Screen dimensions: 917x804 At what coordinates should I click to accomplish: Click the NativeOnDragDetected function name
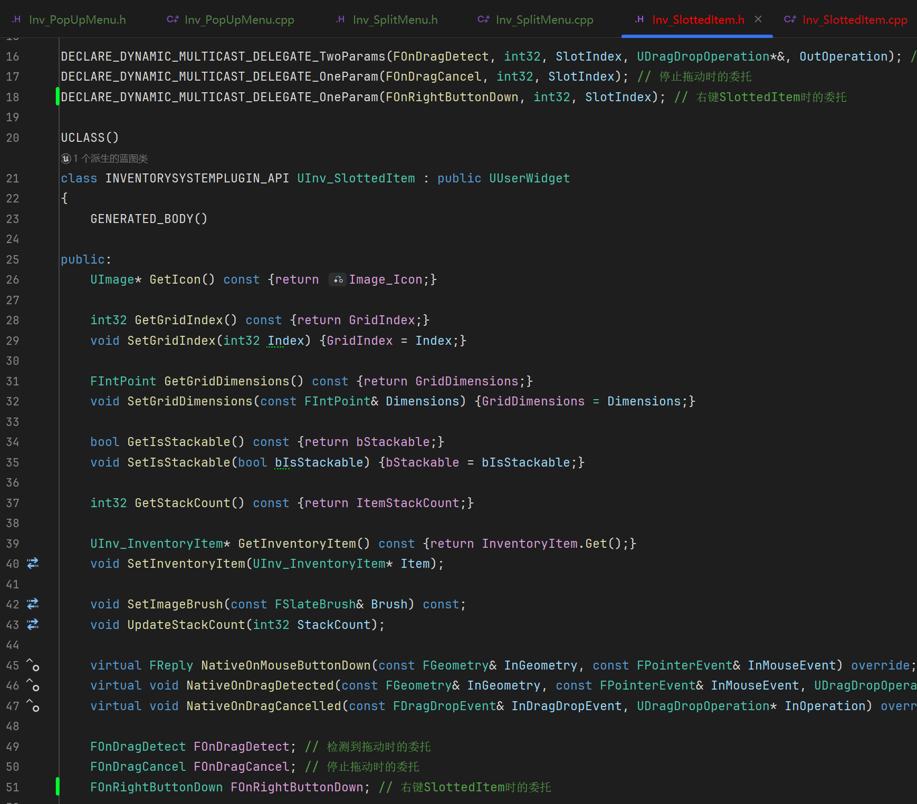coord(260,685)
